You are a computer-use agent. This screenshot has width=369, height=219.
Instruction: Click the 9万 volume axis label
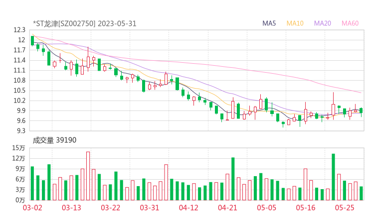20,169
